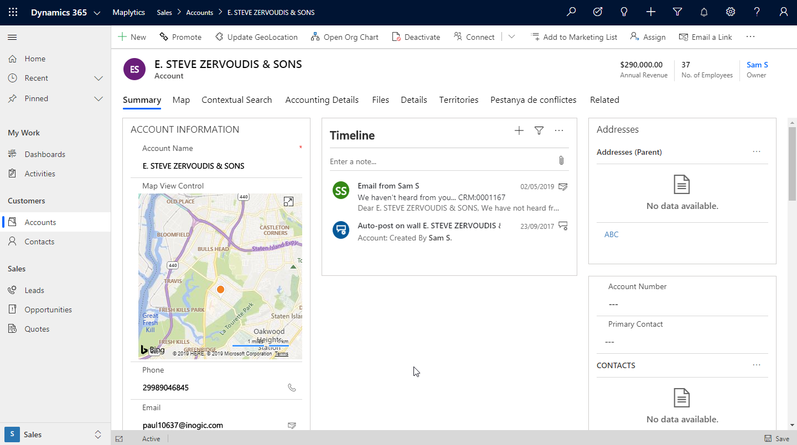Open the Sales area switcher at bottom

[x=55, y=434]
